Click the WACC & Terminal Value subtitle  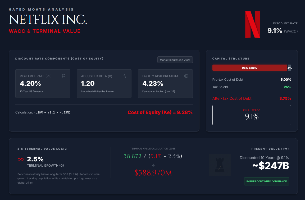coord(45,31)
